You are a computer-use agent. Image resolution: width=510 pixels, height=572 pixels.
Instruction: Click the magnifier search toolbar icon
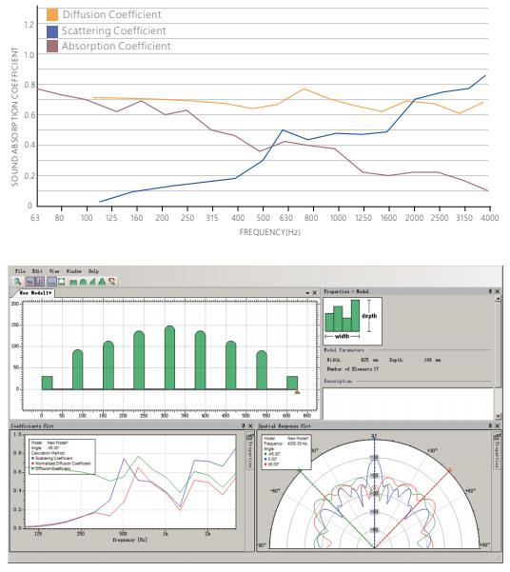pos(18,282)
